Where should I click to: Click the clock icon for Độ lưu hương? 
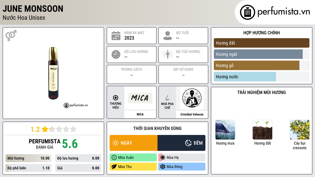(x=116, y=54)
